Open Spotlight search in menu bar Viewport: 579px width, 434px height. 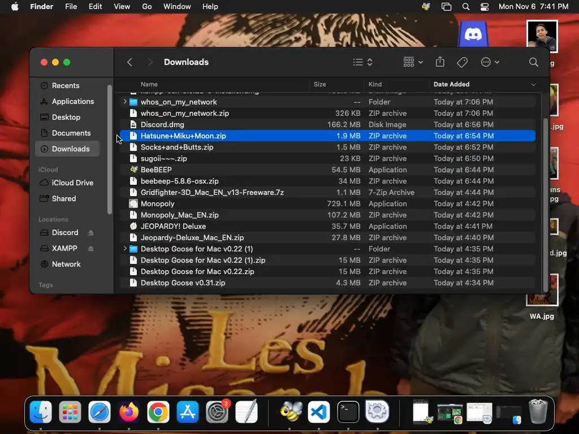466,7
